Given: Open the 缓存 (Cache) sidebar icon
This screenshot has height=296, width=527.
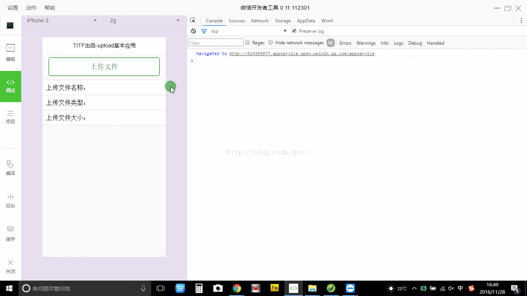Looking at the screenshot, I should pos(10,234).
